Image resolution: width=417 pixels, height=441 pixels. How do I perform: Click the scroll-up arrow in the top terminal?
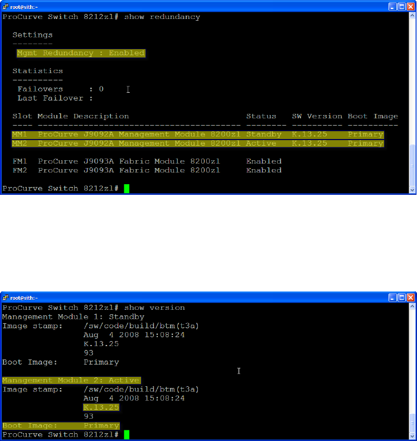tap(412, 16)
